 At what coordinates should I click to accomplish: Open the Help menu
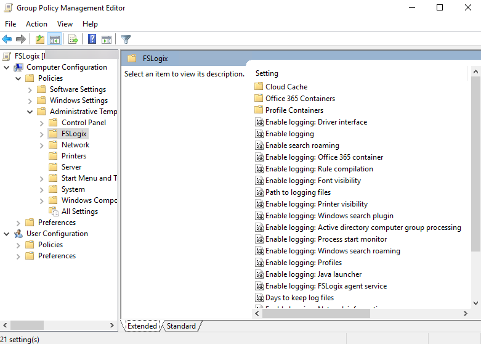coord(90,24)
